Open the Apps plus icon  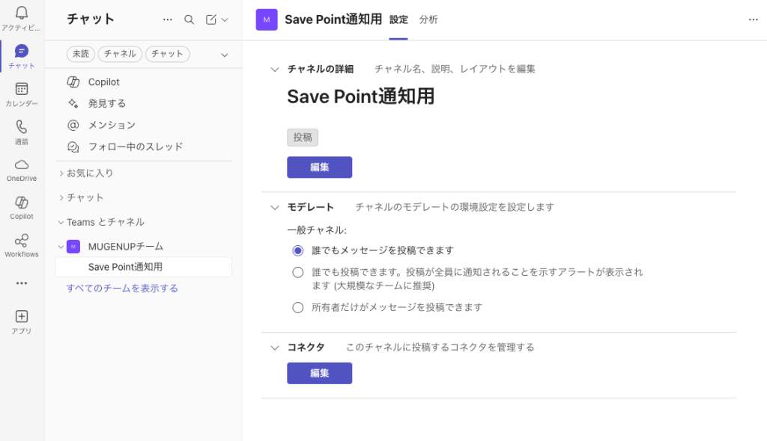(22, 316)
